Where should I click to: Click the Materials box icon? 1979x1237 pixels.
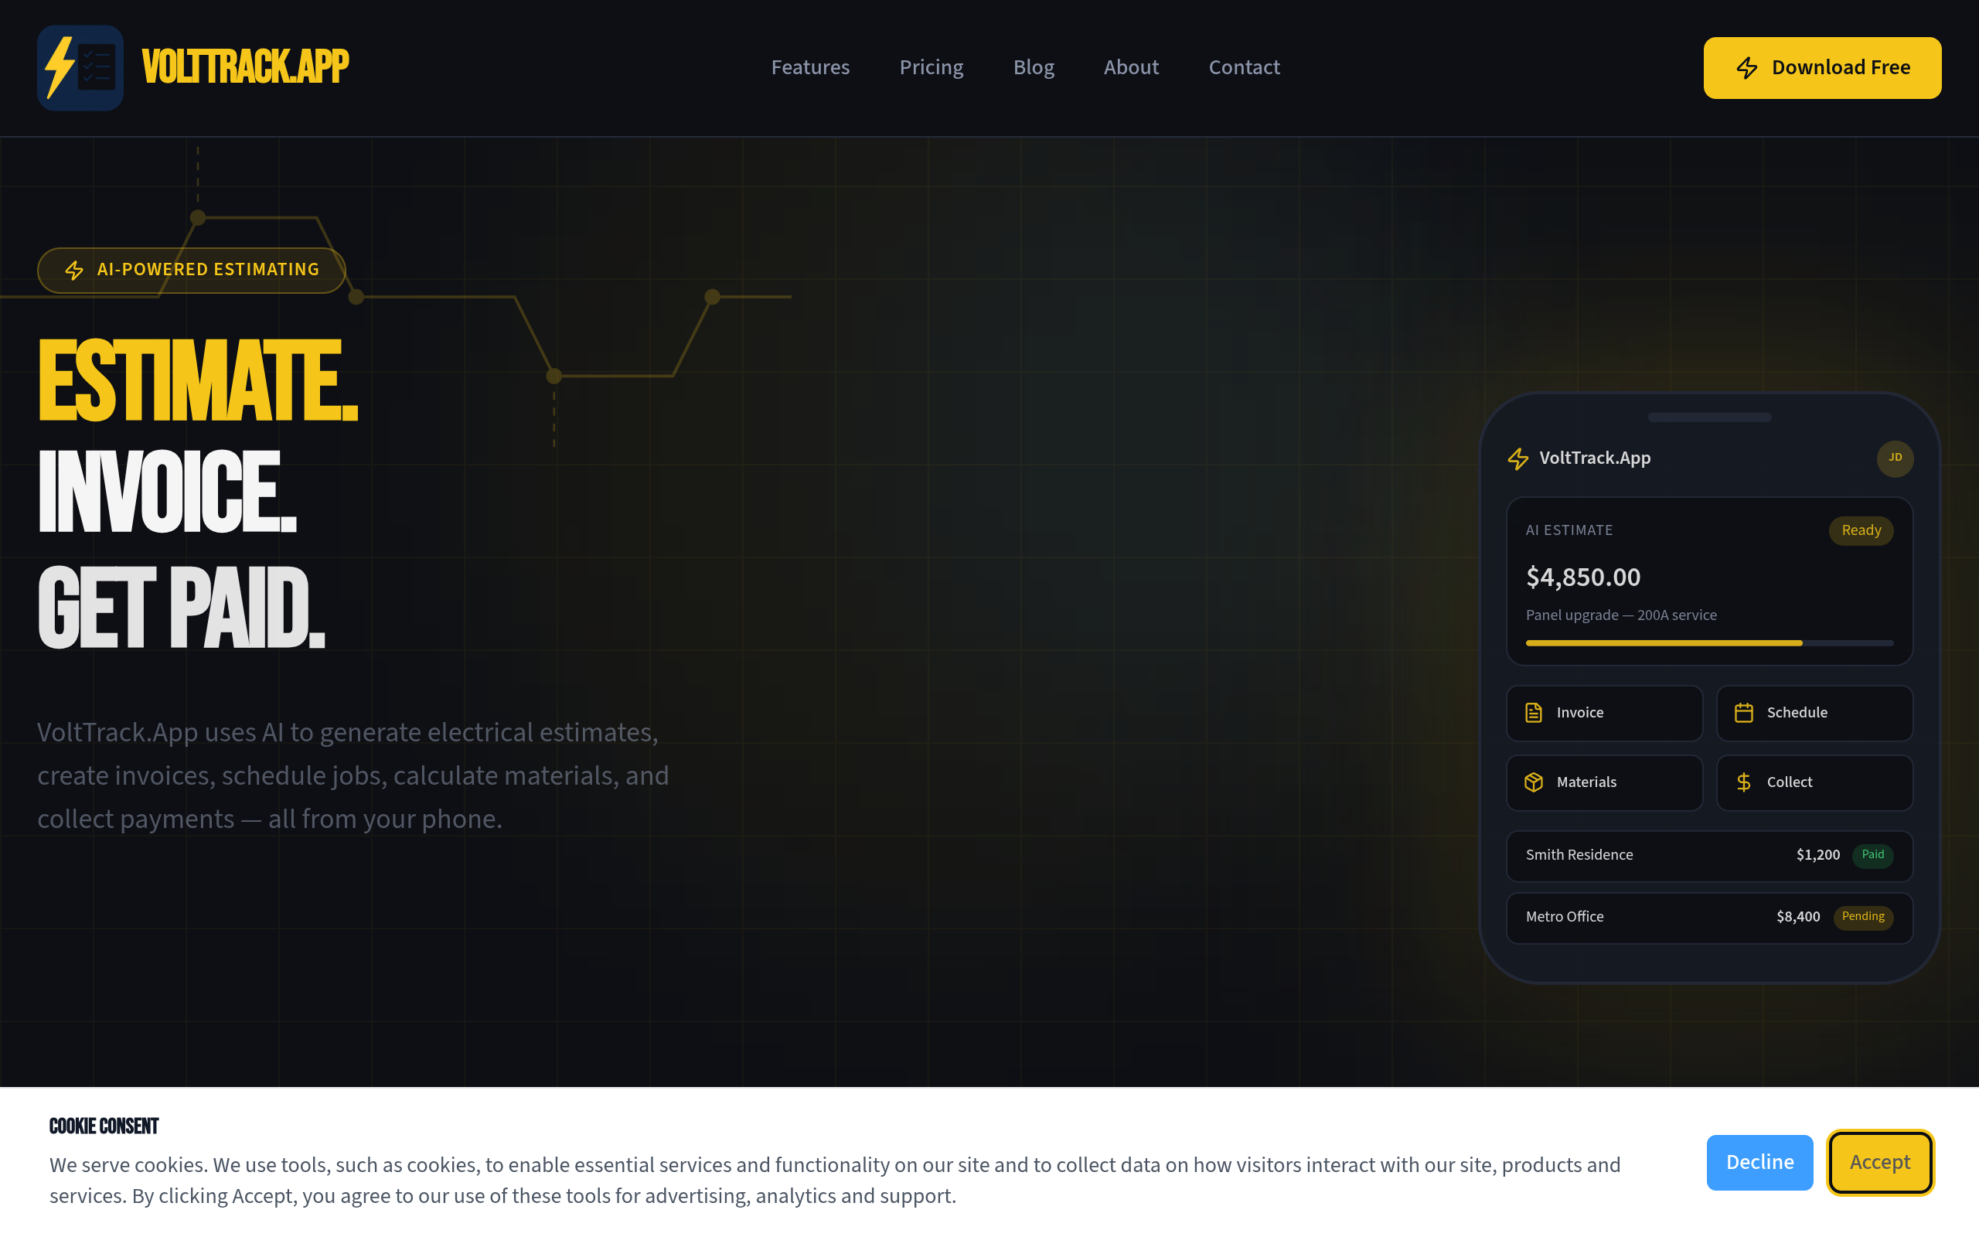tap(1533, 782)
